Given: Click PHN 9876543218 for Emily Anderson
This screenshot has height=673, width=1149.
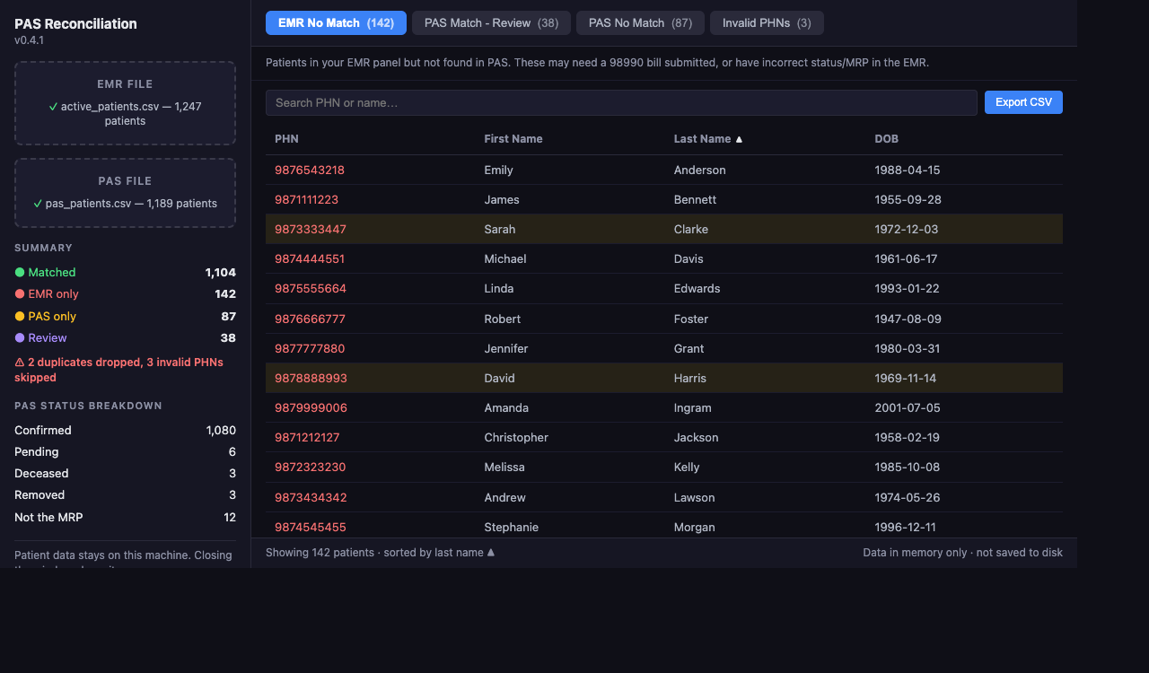Looking at the screenshot, I should pos(310,170).
